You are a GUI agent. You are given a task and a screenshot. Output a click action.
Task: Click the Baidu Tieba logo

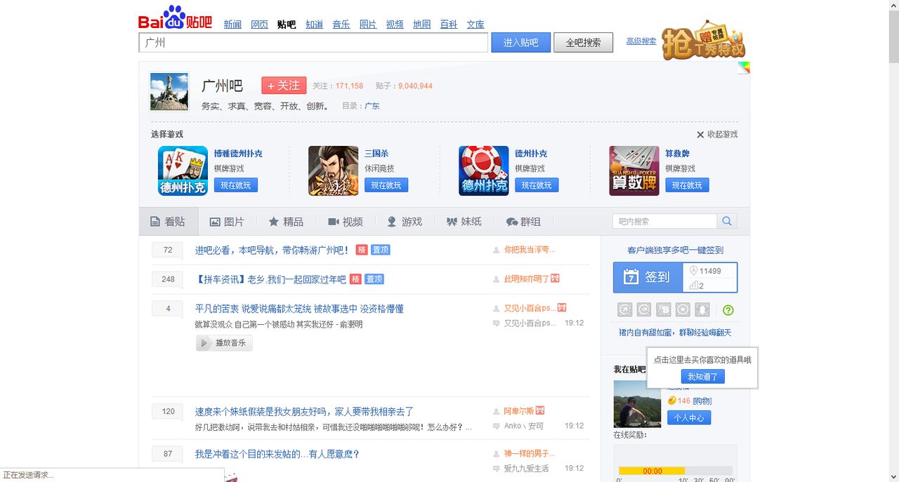tap(175, 18)
